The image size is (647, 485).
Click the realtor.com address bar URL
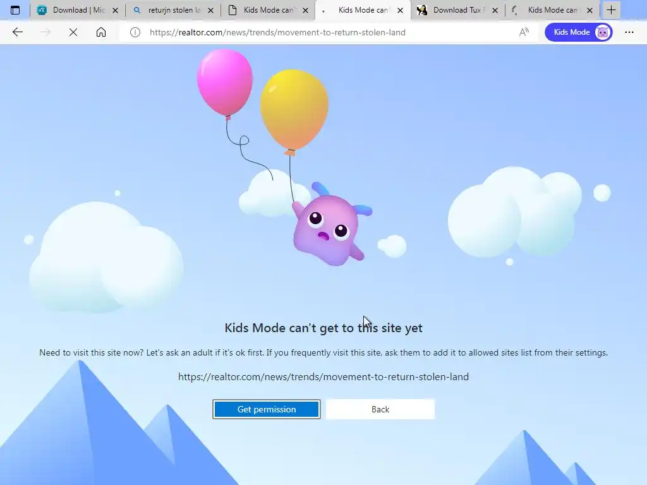tap(277, 32)
